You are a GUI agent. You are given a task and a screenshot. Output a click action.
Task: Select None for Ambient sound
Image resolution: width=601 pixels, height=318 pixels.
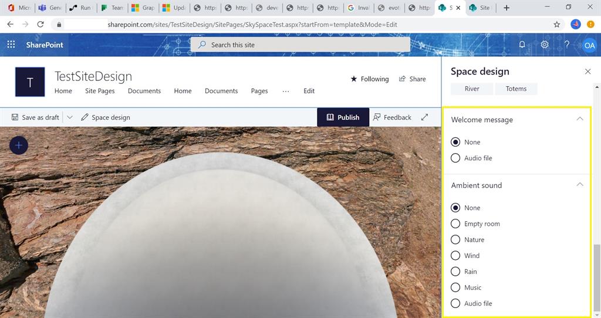coord(455,208)
